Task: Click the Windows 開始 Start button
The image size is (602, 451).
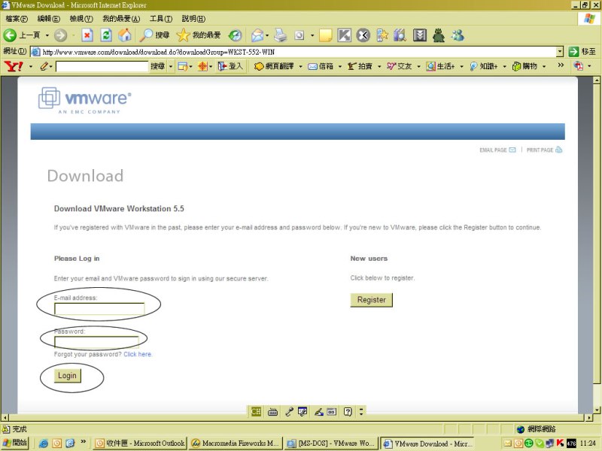Action: point(15,443)
